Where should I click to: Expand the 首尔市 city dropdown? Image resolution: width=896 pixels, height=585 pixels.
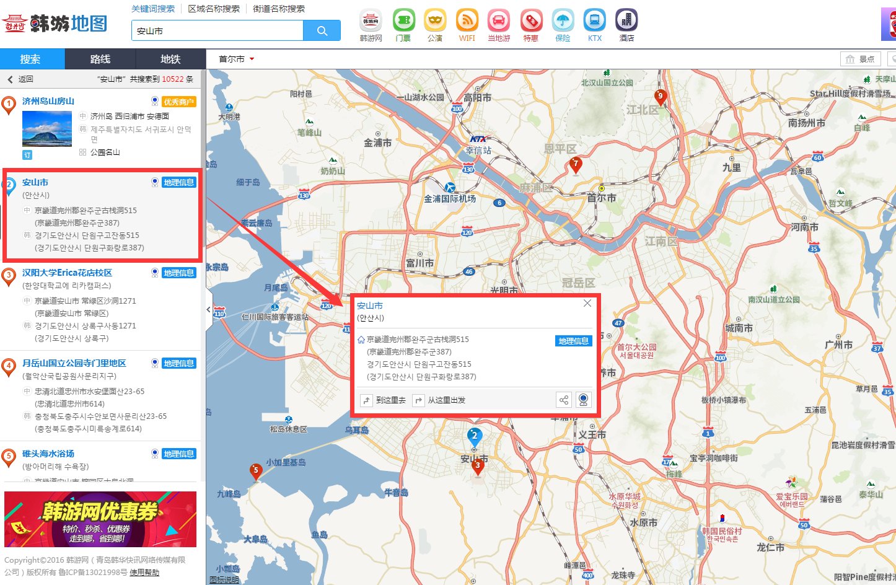pos(237,59)
